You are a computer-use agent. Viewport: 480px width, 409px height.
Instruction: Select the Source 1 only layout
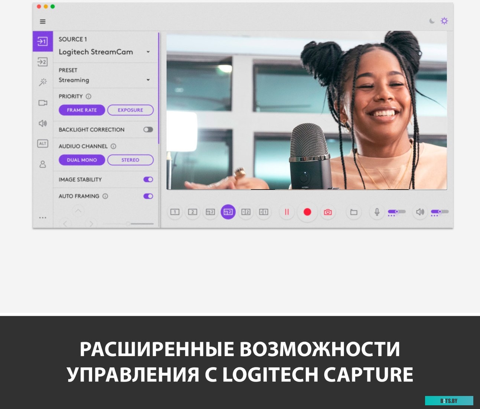tap(174, 212)
